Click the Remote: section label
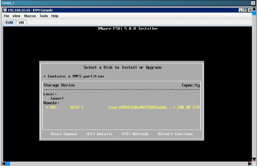The image size is (258, 166). click(51, 103)
